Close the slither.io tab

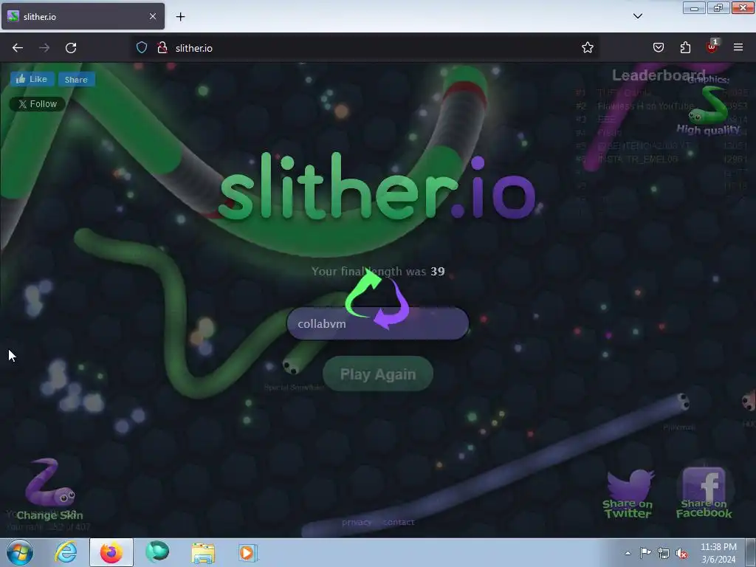click(152, 16)
